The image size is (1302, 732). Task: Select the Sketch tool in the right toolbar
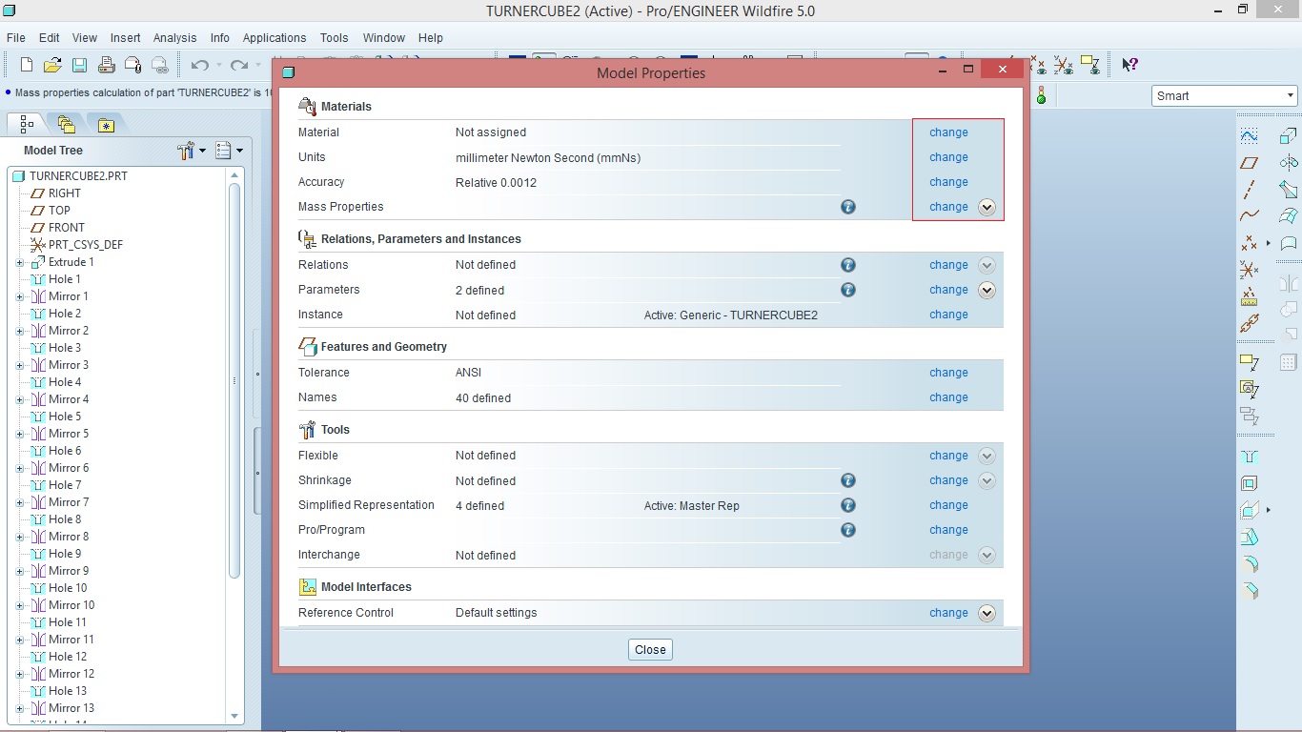tap(1249, 135)
